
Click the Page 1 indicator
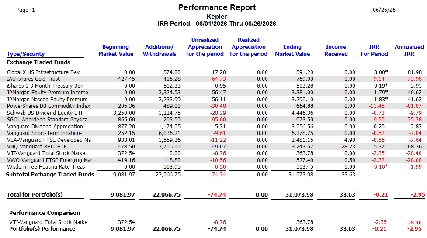pos(25,10)
